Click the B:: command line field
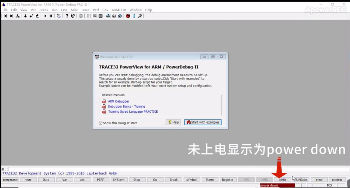Image resolution: width=350 pixels, height=188 pixels. tap(32, 169)
